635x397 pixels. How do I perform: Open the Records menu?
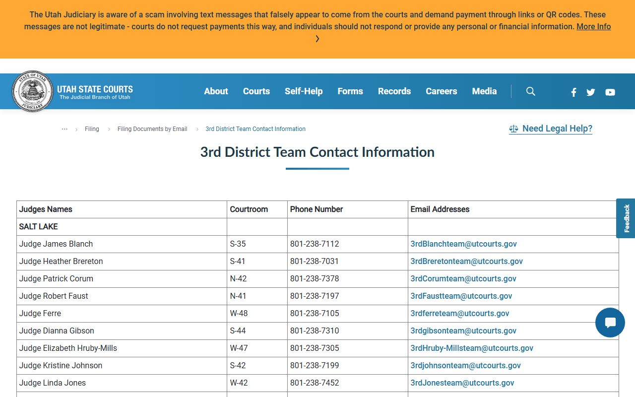coord(394,91)
